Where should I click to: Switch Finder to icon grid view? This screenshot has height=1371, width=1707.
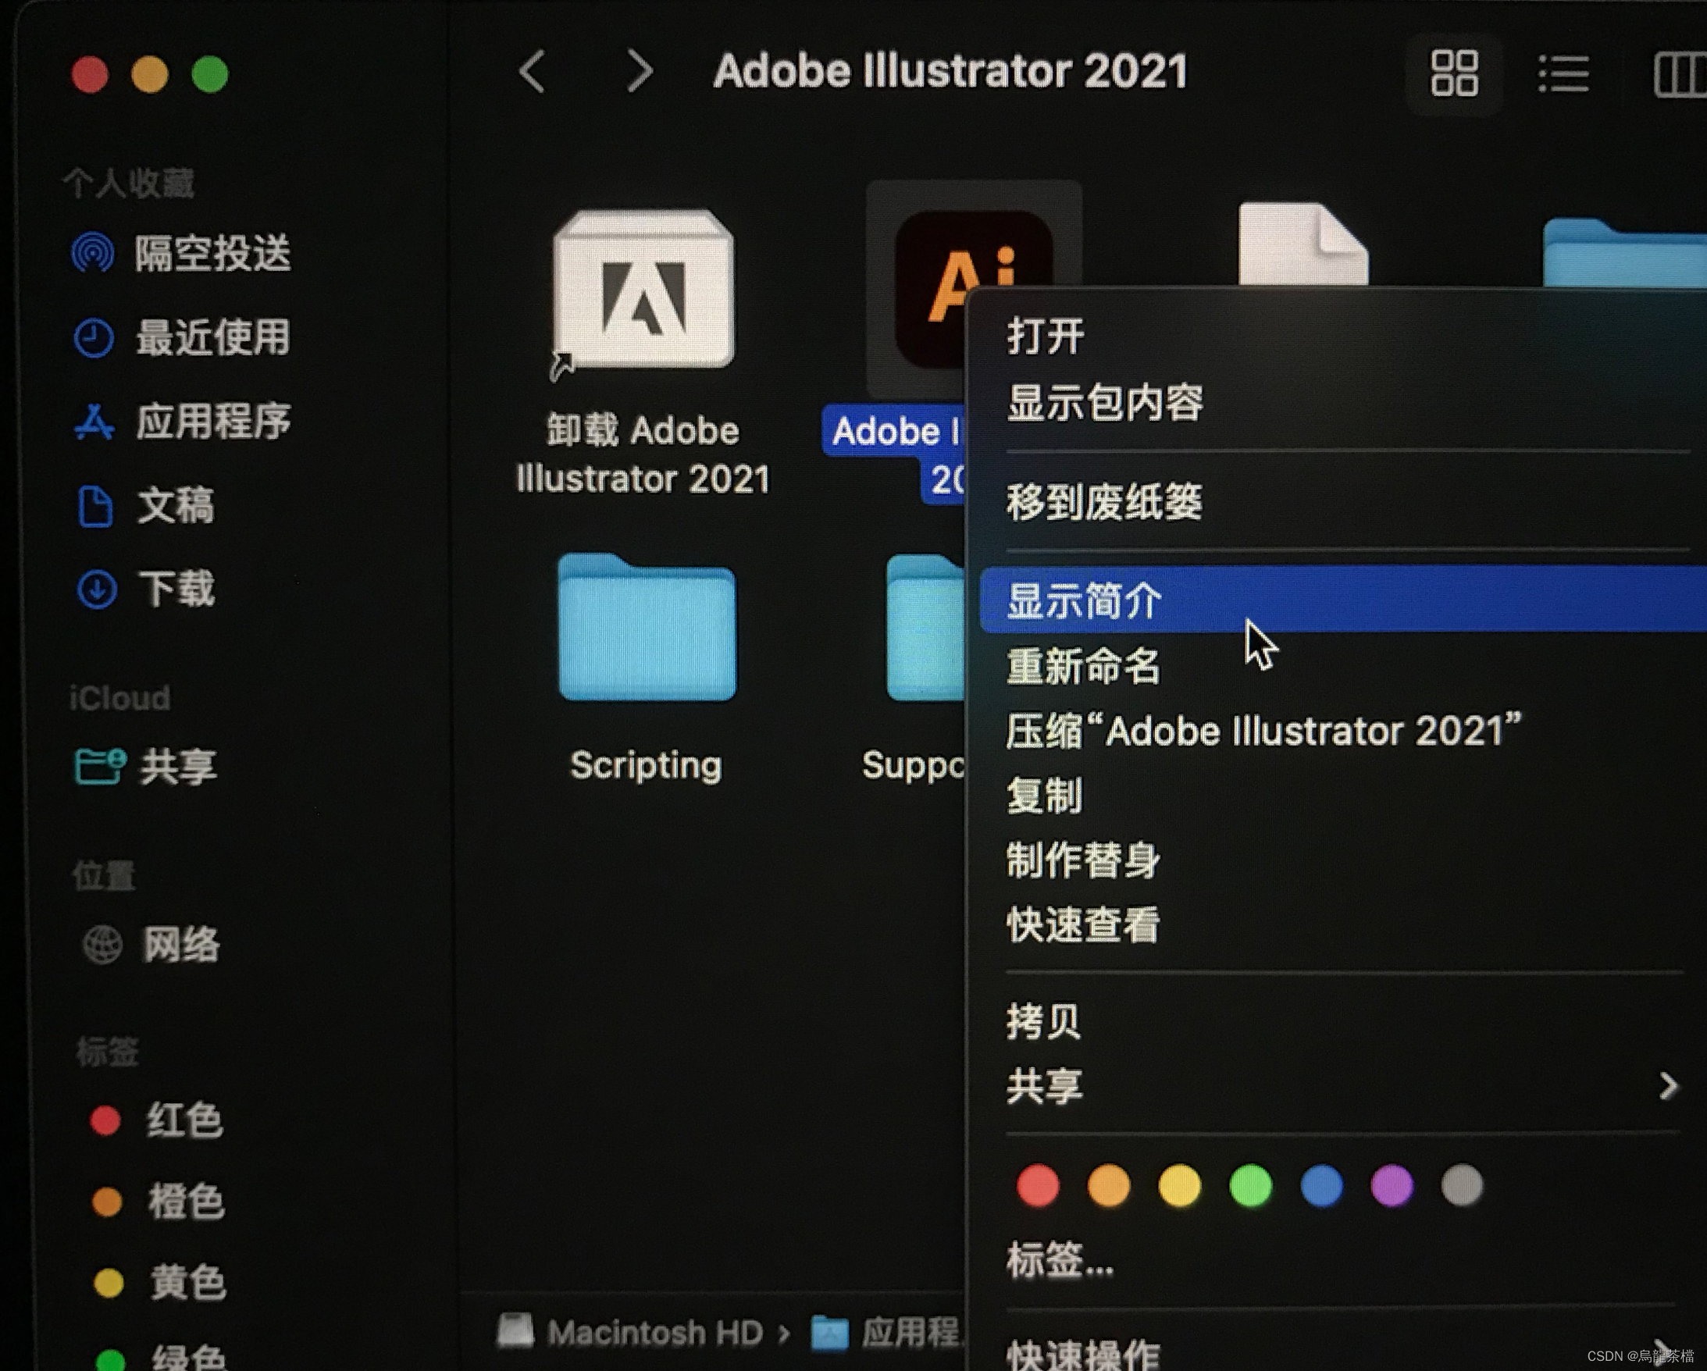(x=1454, y=73)
